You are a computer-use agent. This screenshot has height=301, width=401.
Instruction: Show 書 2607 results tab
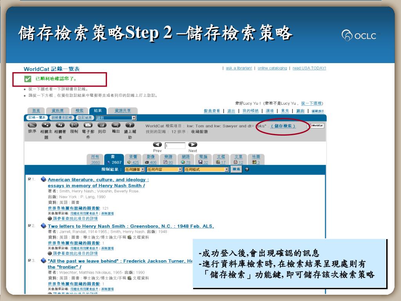pyautogui.click(x=114, y=160)
